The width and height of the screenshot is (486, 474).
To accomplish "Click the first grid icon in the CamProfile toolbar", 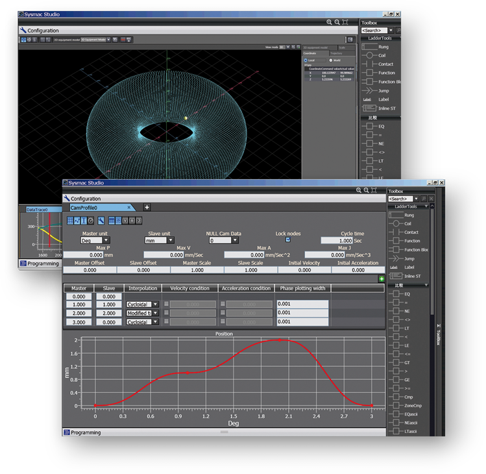I will click(70, 221).
